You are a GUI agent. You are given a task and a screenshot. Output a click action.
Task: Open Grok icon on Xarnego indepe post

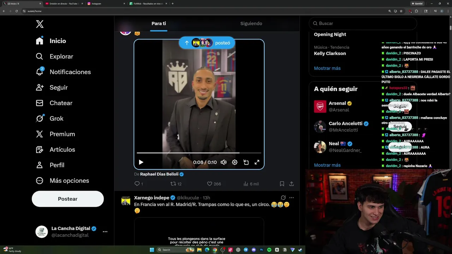tap(283, 198)
